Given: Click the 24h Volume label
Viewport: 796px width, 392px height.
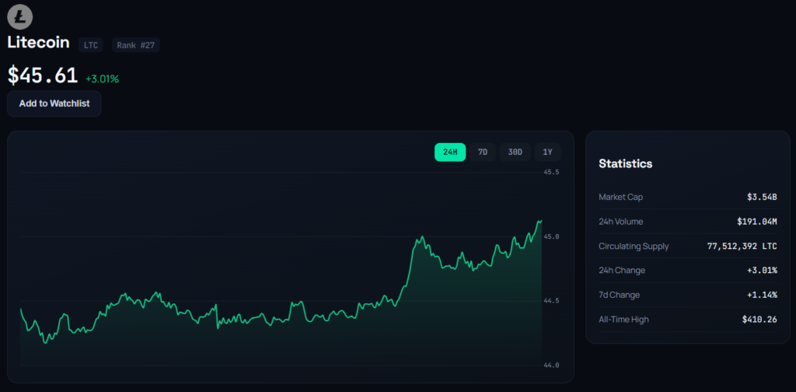Looking at the screenshot, I should coord(621,222).
